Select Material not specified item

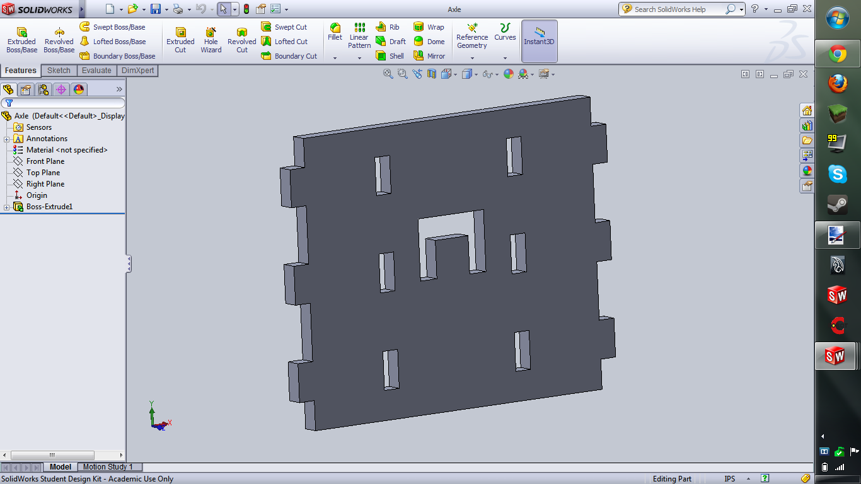[67, 150]
